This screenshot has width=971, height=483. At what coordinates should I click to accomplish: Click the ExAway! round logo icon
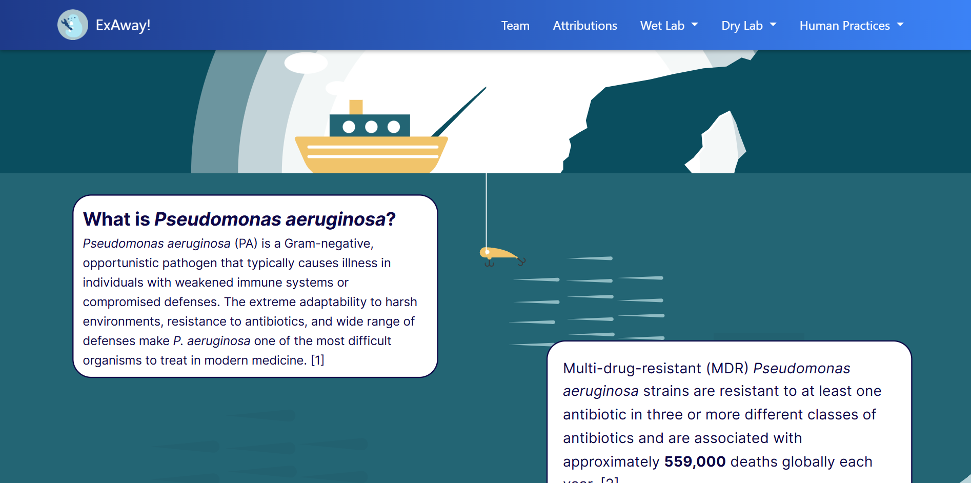72,25
